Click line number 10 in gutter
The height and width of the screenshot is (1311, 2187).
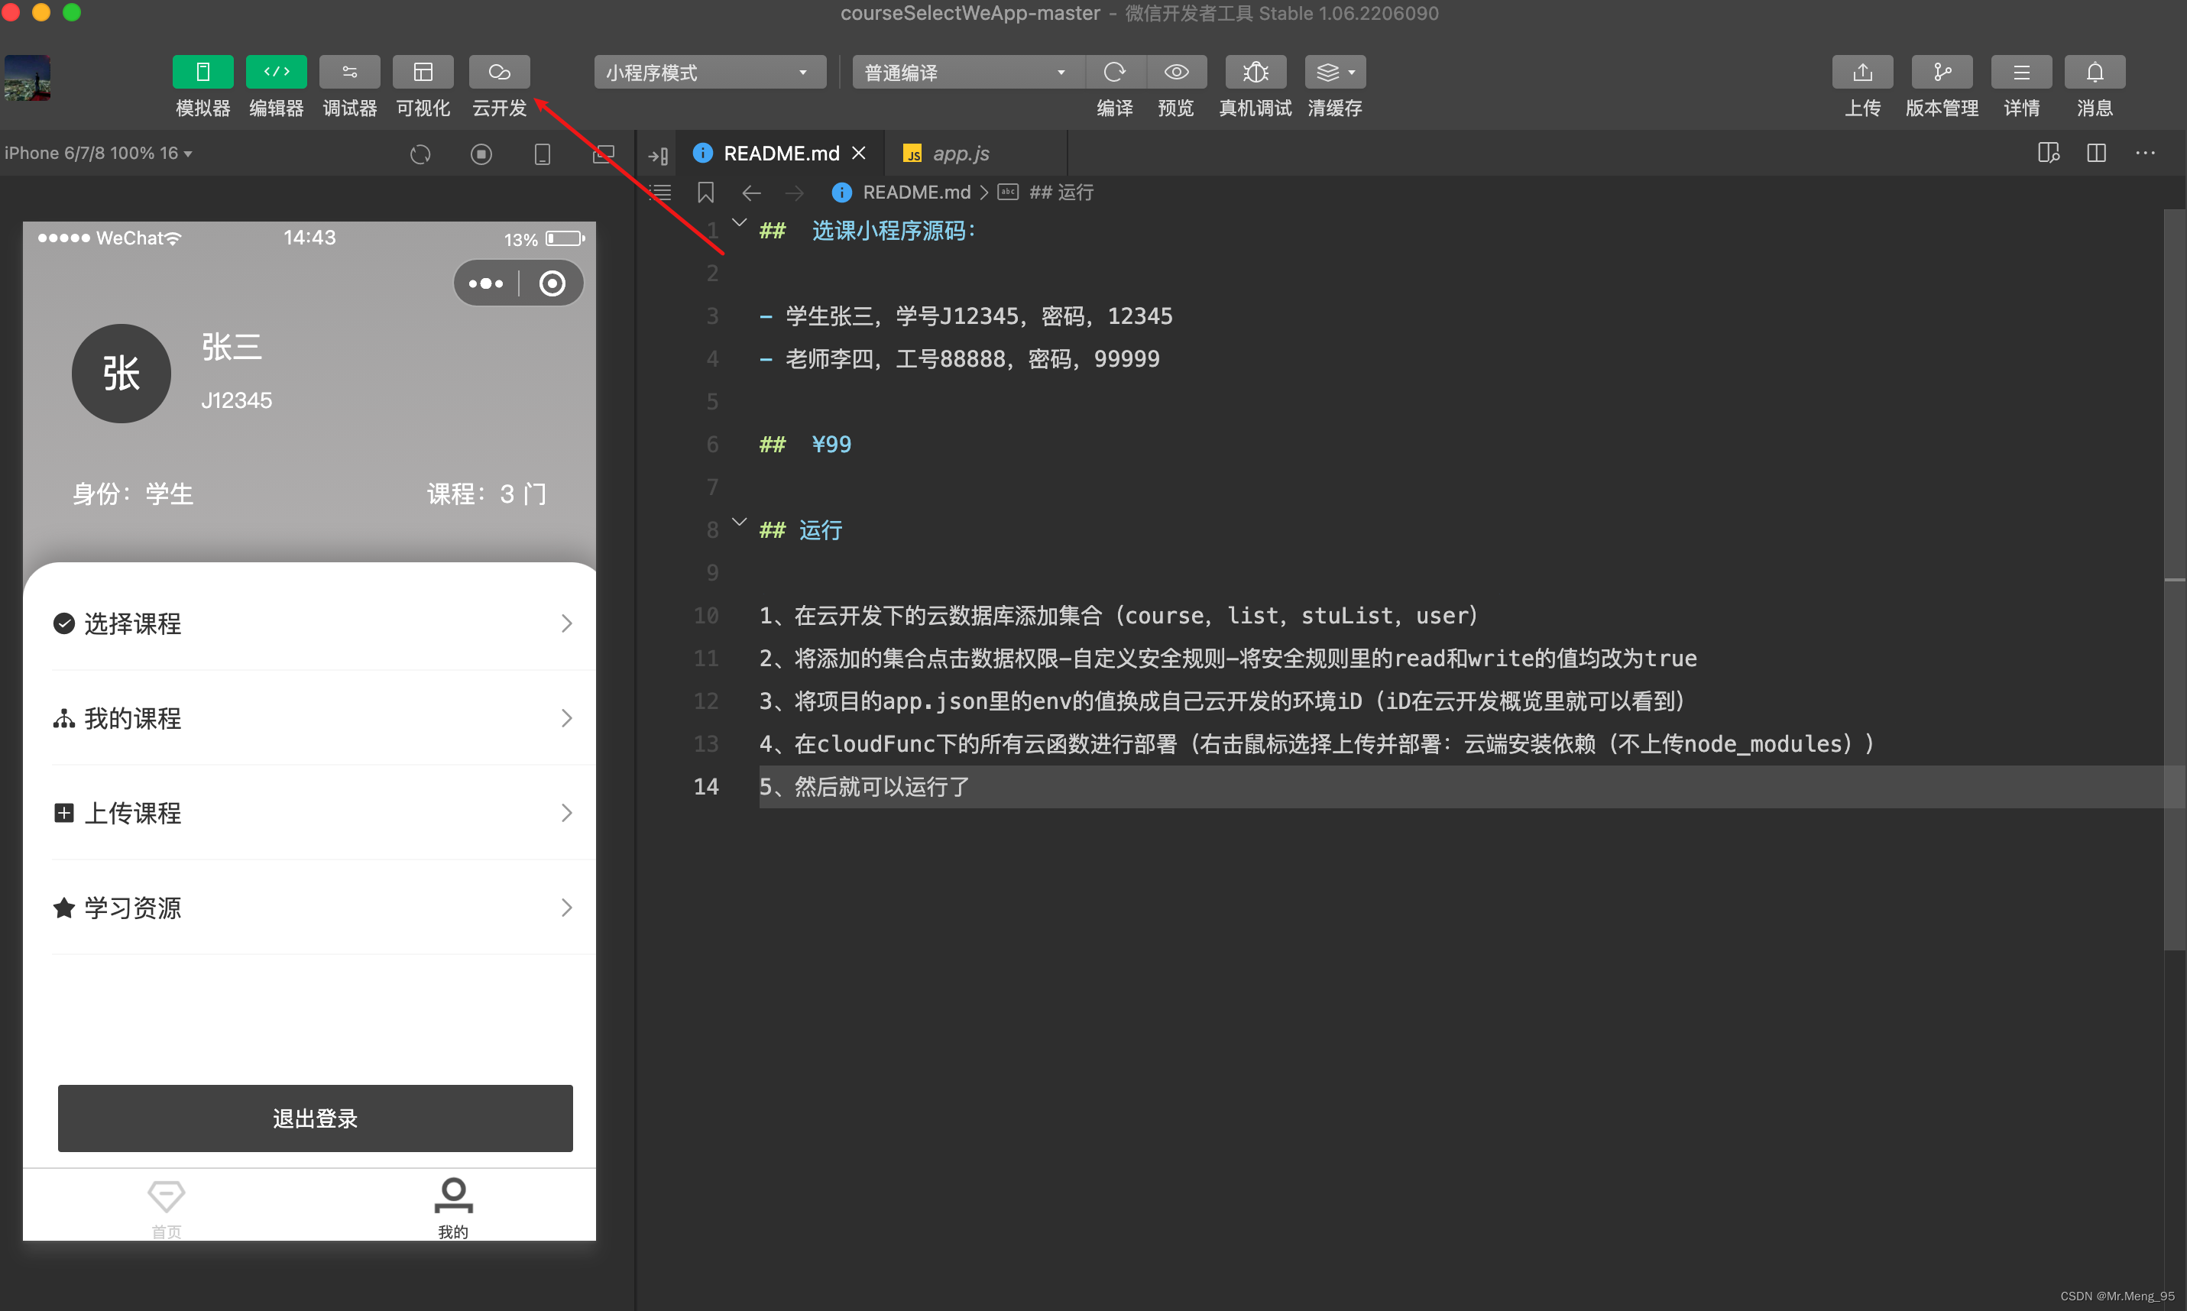point(706,616)
